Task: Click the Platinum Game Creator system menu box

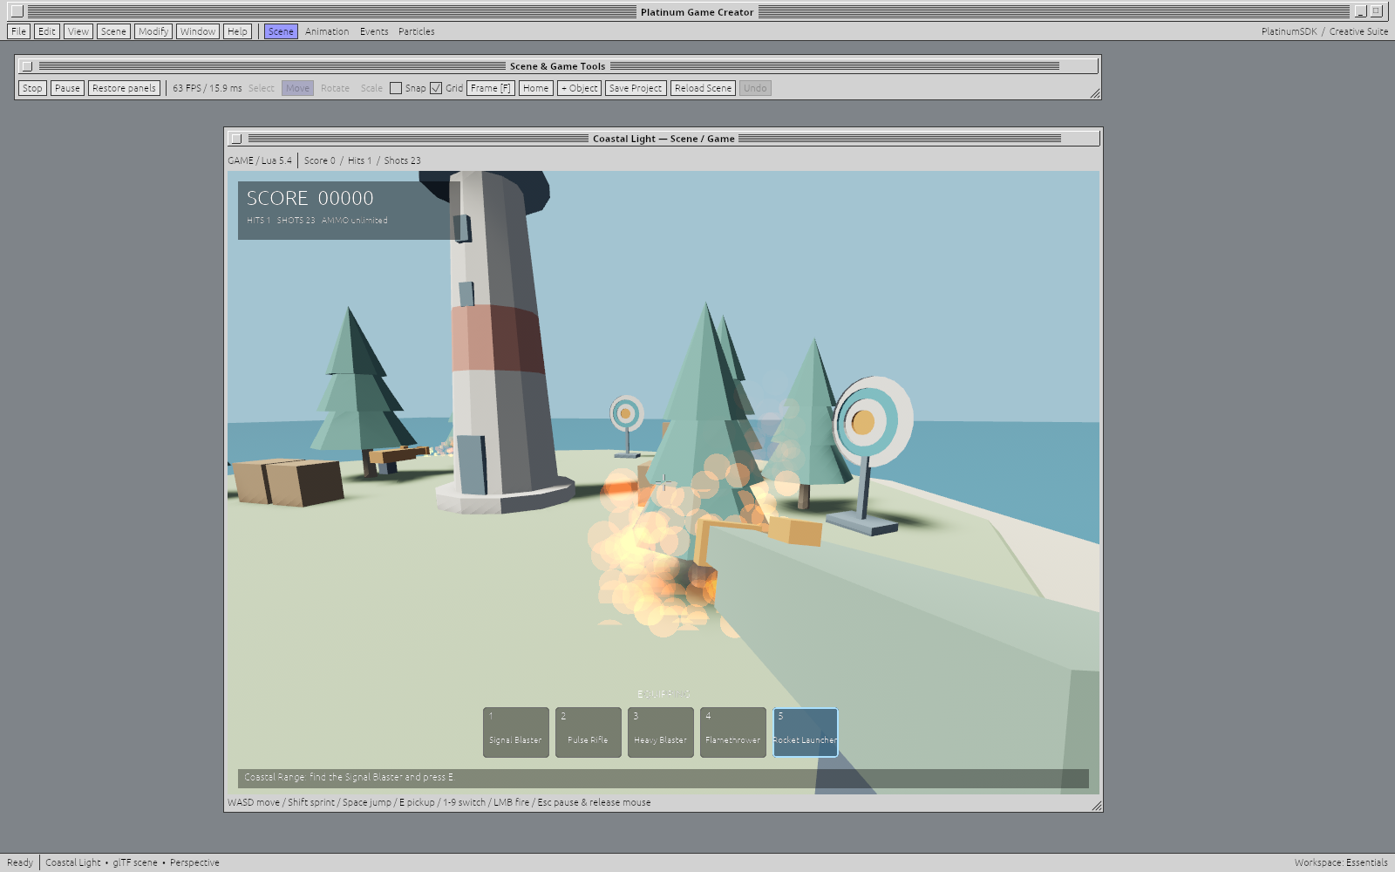Action: tap(17, 11)
